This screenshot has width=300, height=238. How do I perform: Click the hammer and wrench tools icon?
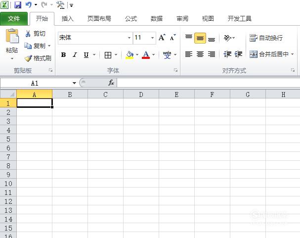tap(60, 5)
